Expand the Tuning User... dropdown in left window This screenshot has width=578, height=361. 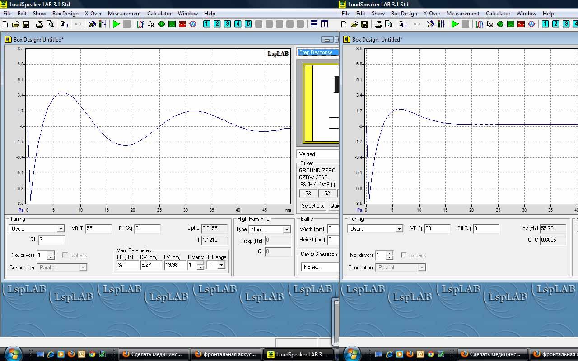click(x=61, y=229)
